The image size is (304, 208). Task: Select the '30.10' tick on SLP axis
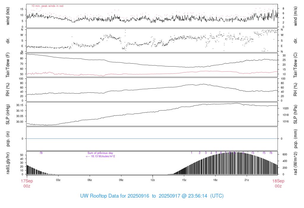pos(20,111)
